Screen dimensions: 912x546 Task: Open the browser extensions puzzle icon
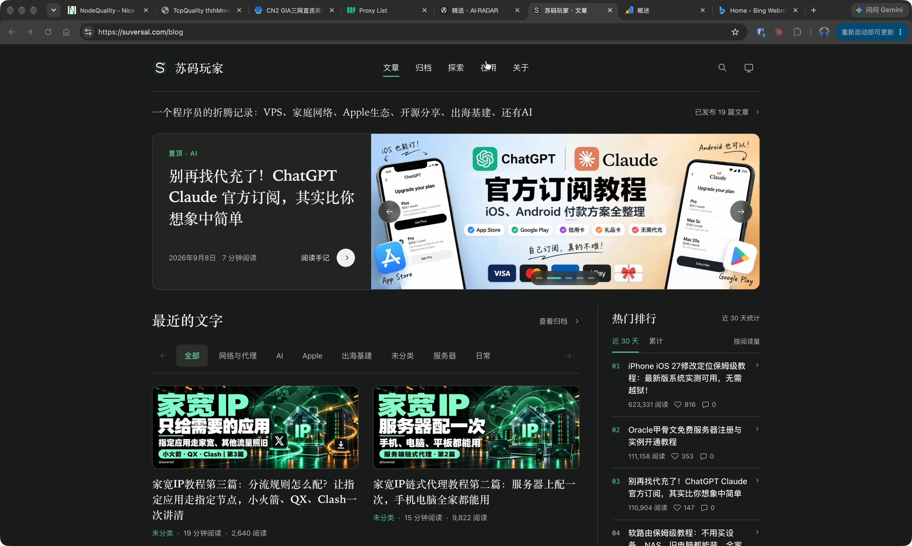click(797, 32)
